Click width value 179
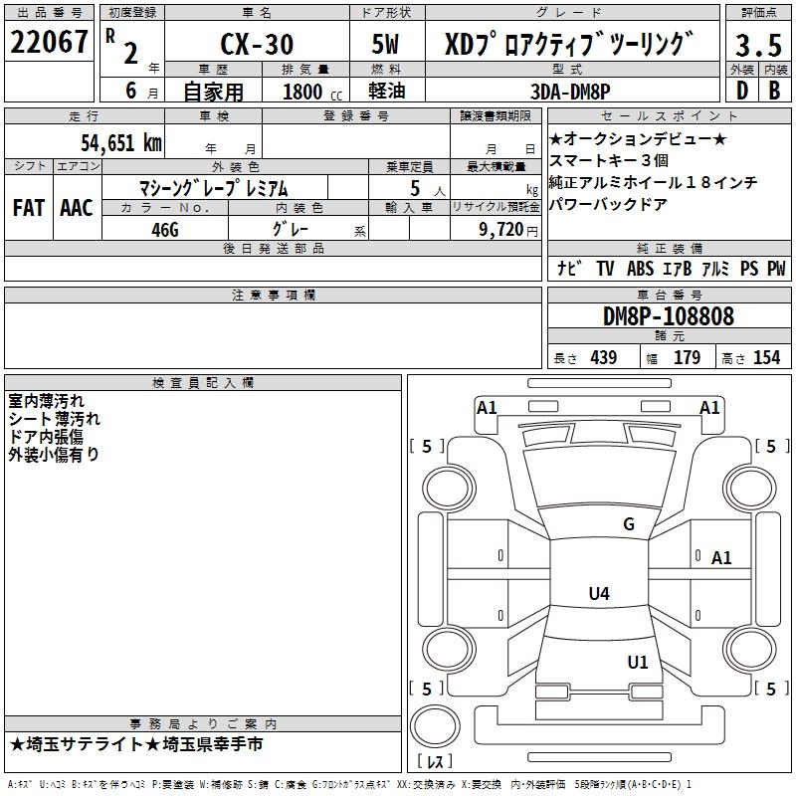796x796 pixels. point(687,357)
